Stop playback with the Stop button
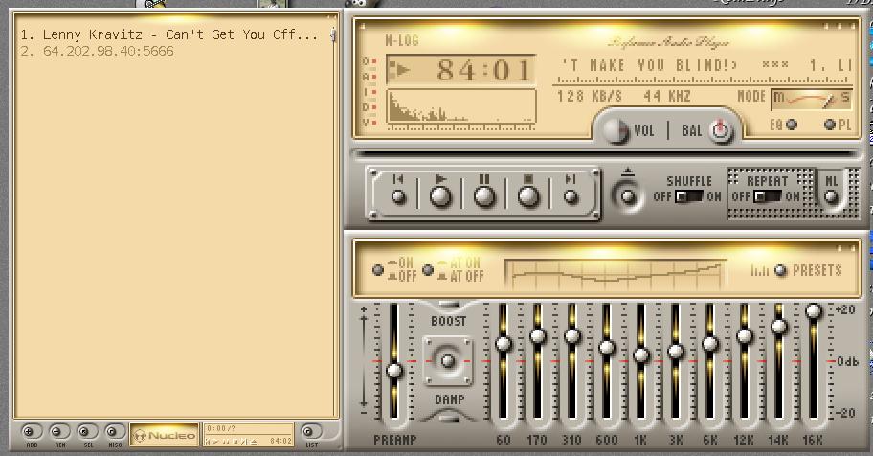 click(527, 196)
